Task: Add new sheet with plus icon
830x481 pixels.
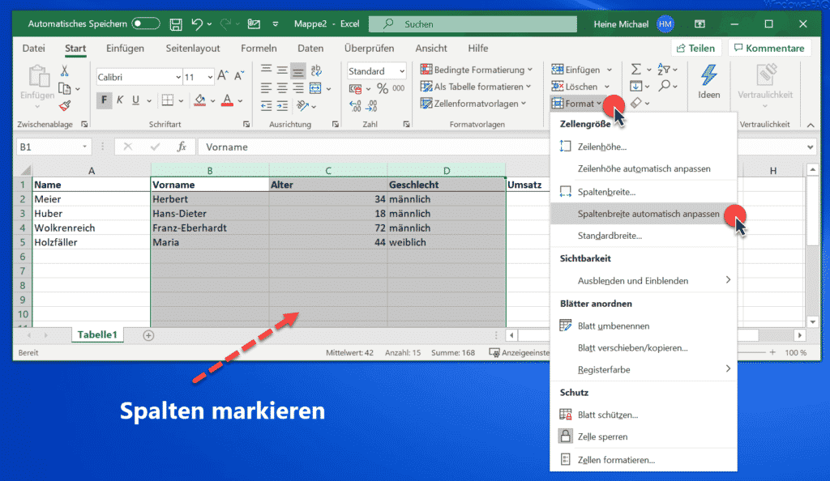Action: 149,335
